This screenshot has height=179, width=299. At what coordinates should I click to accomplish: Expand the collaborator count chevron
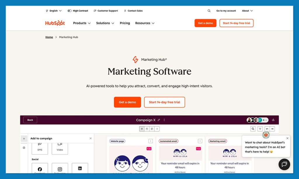[x=266, y=120]
